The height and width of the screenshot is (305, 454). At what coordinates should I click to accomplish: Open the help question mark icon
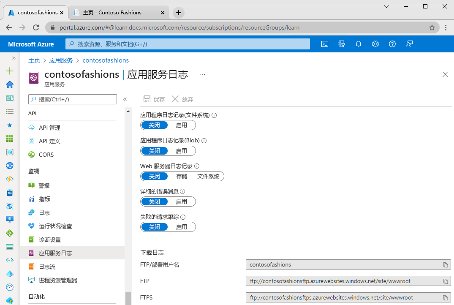(x=392, y=44)
